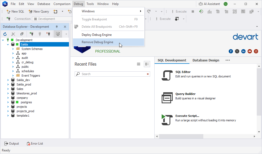262x154 pixels.
Task: Open the Error List panel
Action: (x=35, y=144)
